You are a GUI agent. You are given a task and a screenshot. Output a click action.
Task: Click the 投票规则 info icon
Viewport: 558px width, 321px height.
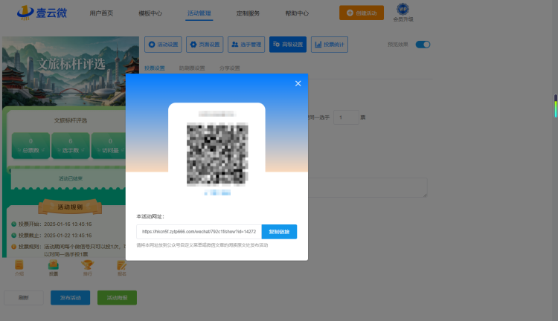[x=13, y=247]
